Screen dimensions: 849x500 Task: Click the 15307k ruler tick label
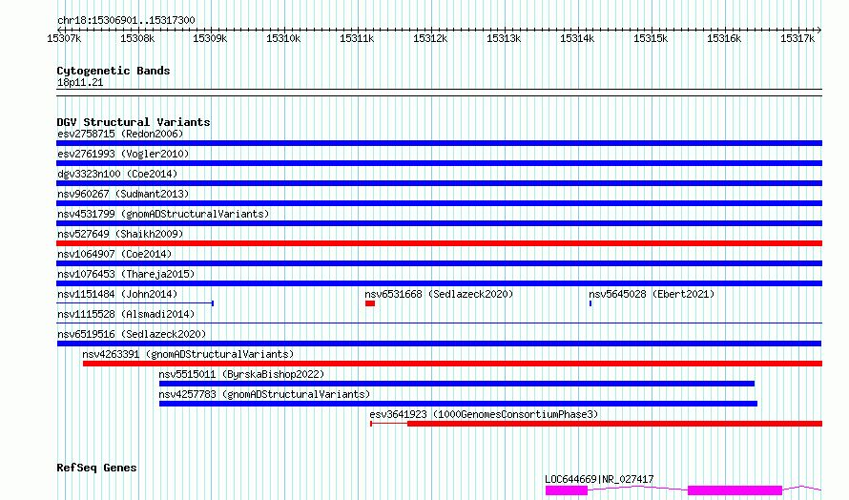(64, 38)
